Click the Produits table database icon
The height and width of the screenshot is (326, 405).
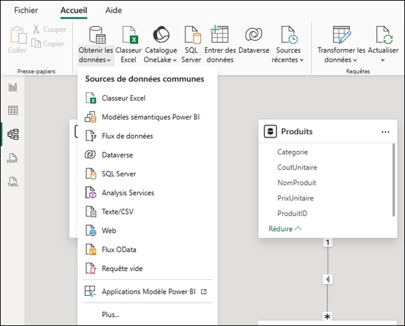click(270, 132)
